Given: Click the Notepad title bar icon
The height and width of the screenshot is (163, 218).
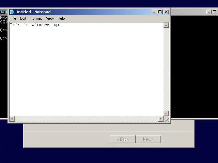Looking at the screenshot, I should coord(12,12).
